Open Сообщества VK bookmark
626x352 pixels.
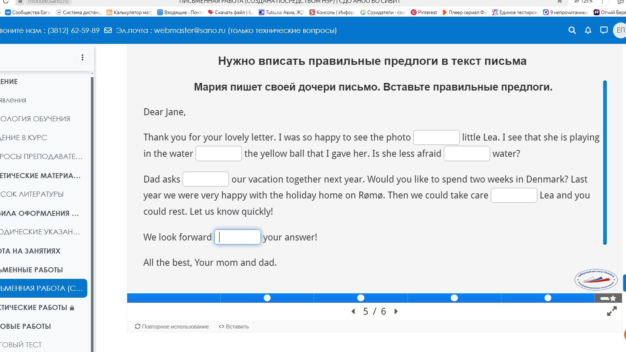tap(28, 12)
